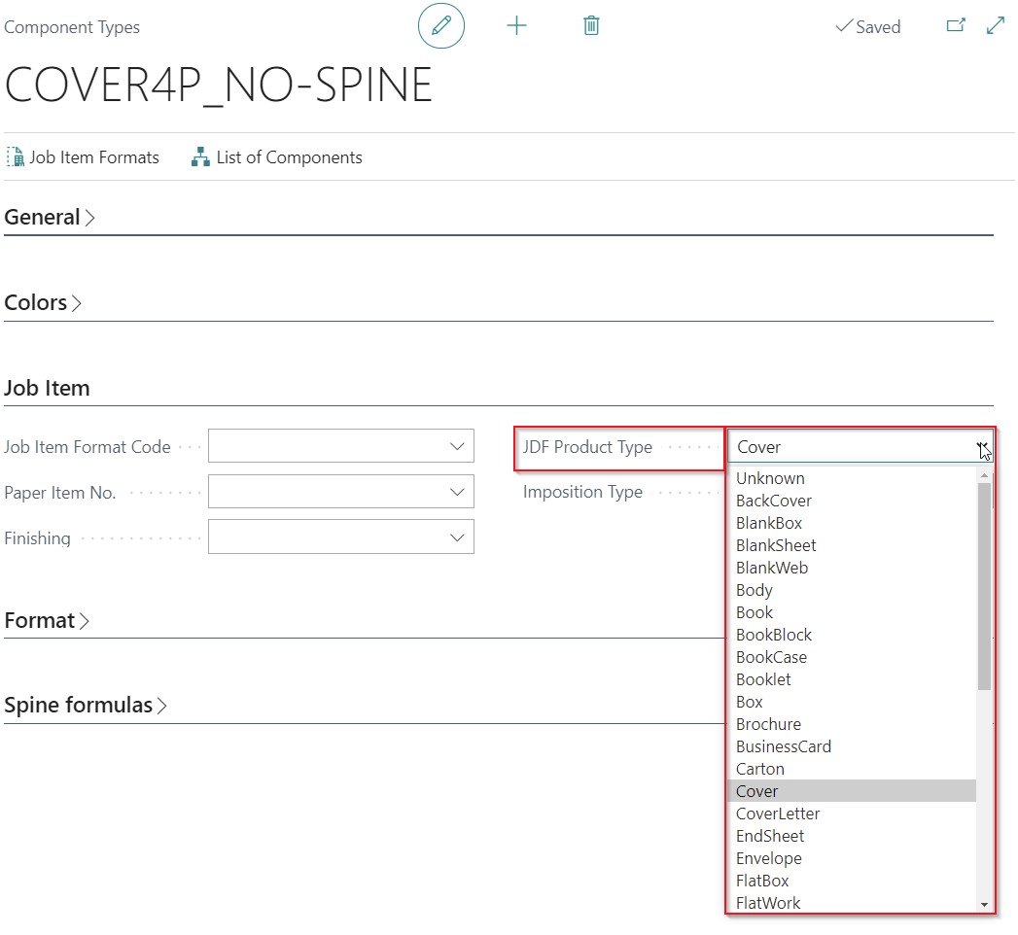Open the Paper Item No. dropdown
The height and width of the screenshot is (935, 1018).
point(457,492)
